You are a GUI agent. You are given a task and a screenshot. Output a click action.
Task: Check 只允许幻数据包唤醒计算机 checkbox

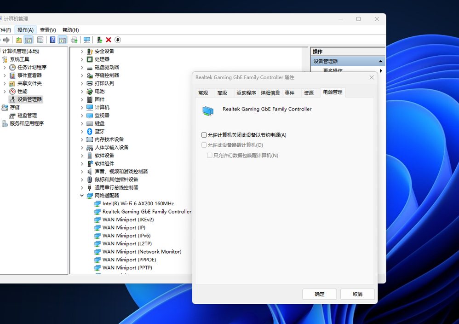pos(210,155)
